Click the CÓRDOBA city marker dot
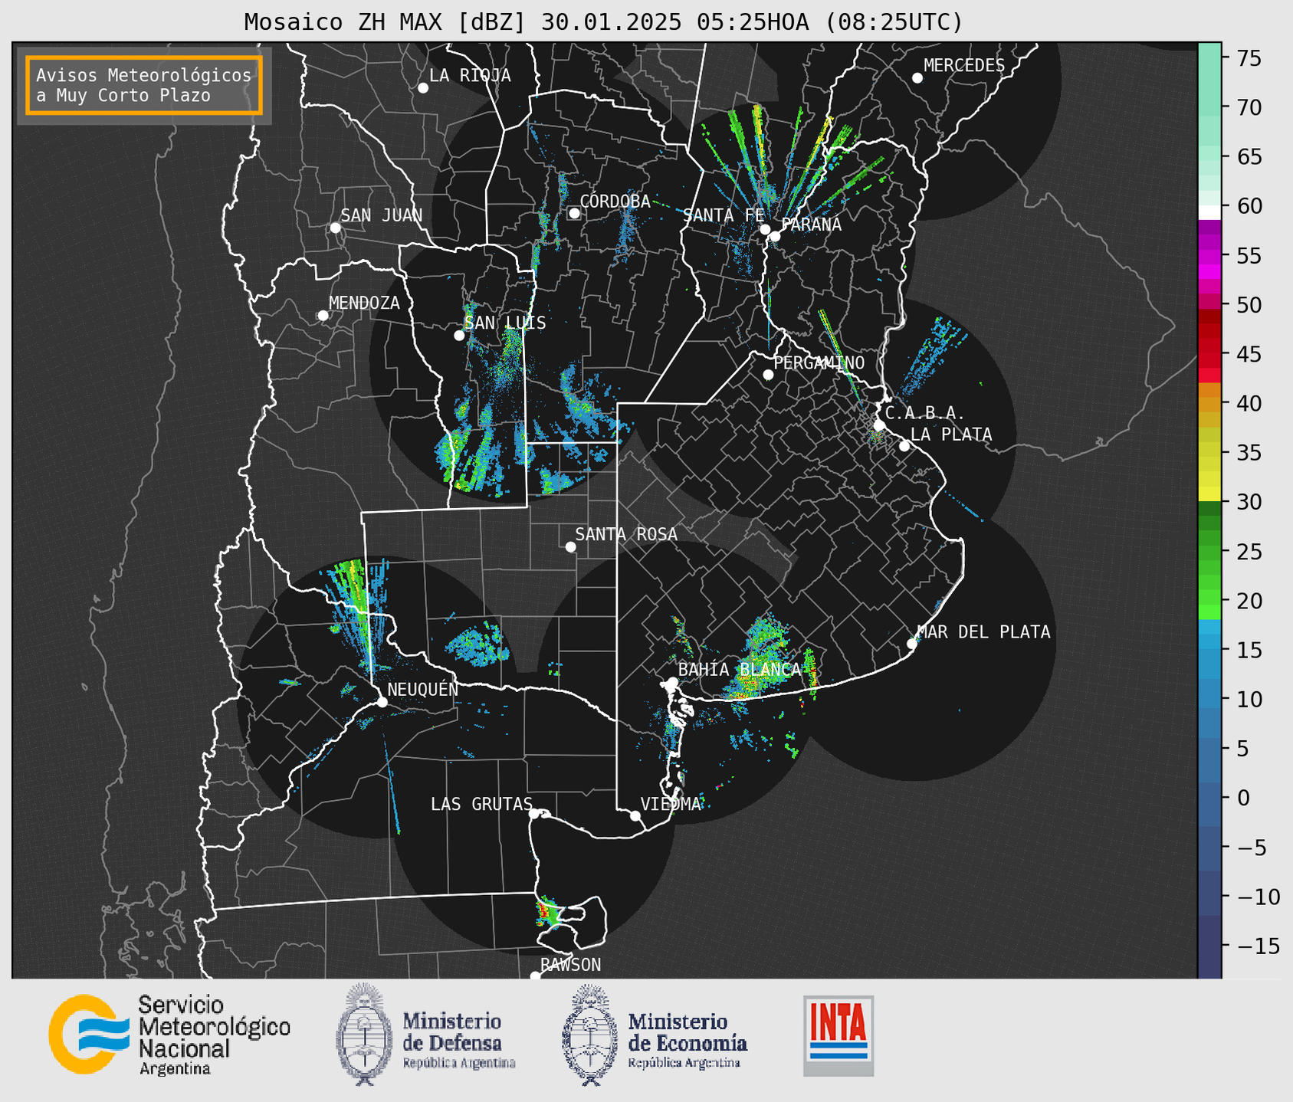 tap(574, 213)
